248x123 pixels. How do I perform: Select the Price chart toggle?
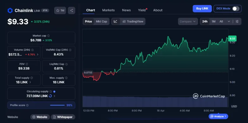(x=88, y=21)
